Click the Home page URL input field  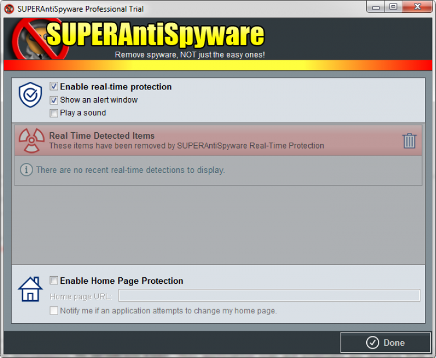coord(269,295)
